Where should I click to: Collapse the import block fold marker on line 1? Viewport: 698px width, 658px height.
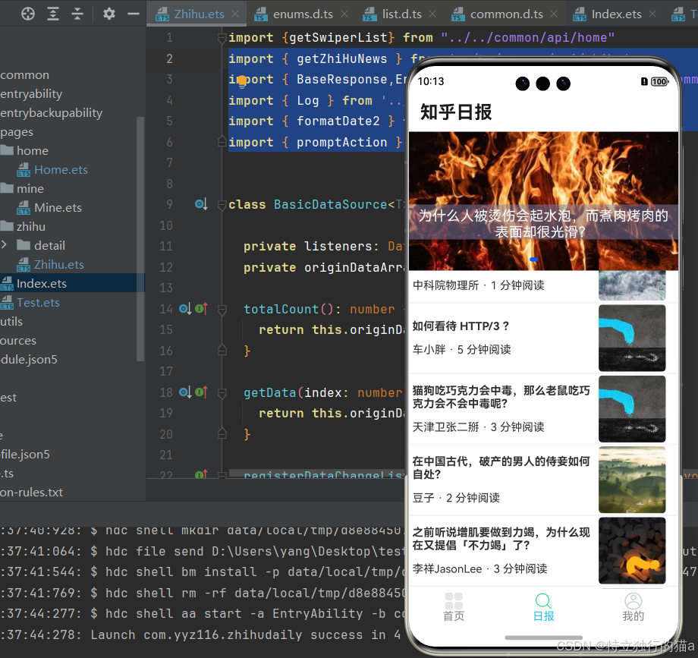coord(222,38)
